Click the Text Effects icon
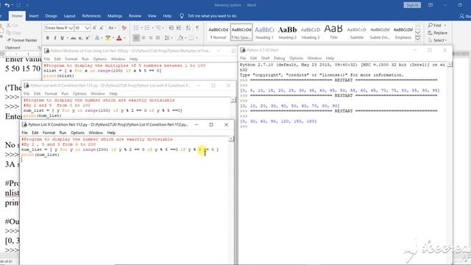The height and width of the screenshot is (265, 471). [x=96, y=38]
